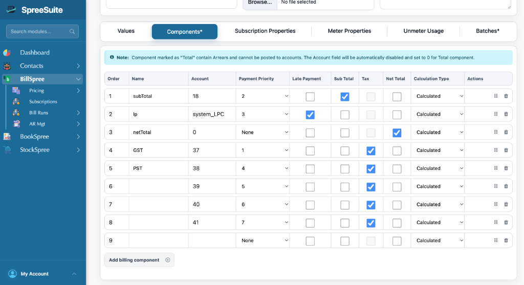Select the Components* tab
The image size is (524, 285).
[184, 32]
